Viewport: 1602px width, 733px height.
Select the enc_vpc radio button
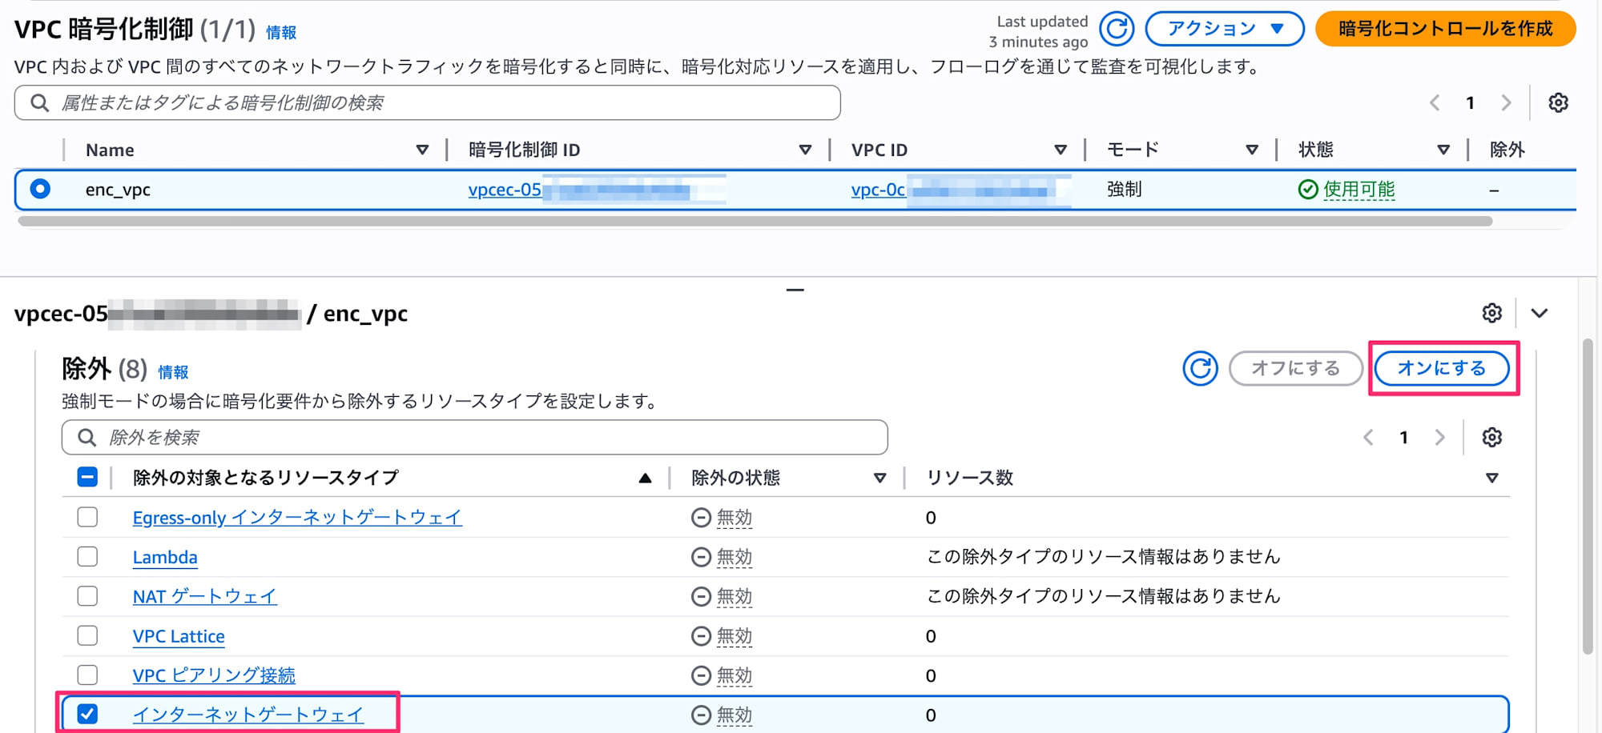pyautogui.click(x=41, y=190)
